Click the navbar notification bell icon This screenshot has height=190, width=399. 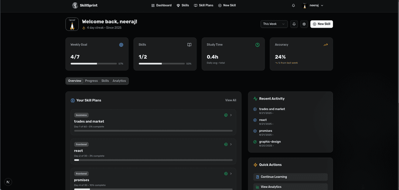coord(293,5)
